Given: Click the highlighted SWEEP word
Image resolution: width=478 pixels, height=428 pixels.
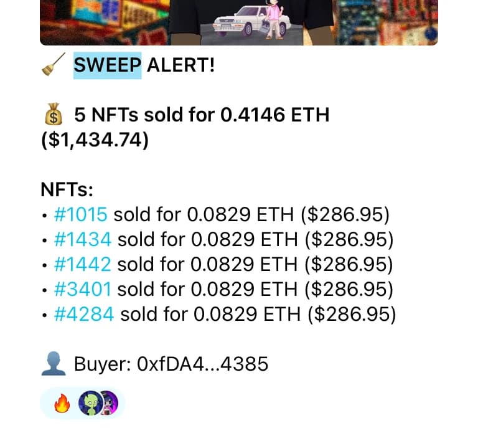Looking at the screenshot, I should click(x=107, y=65).
